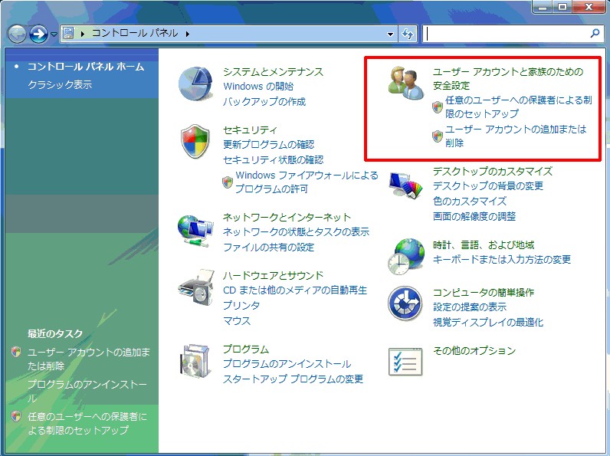Click shield beside sidebar 保護者による制限のセットアップ task

[16, 416]
